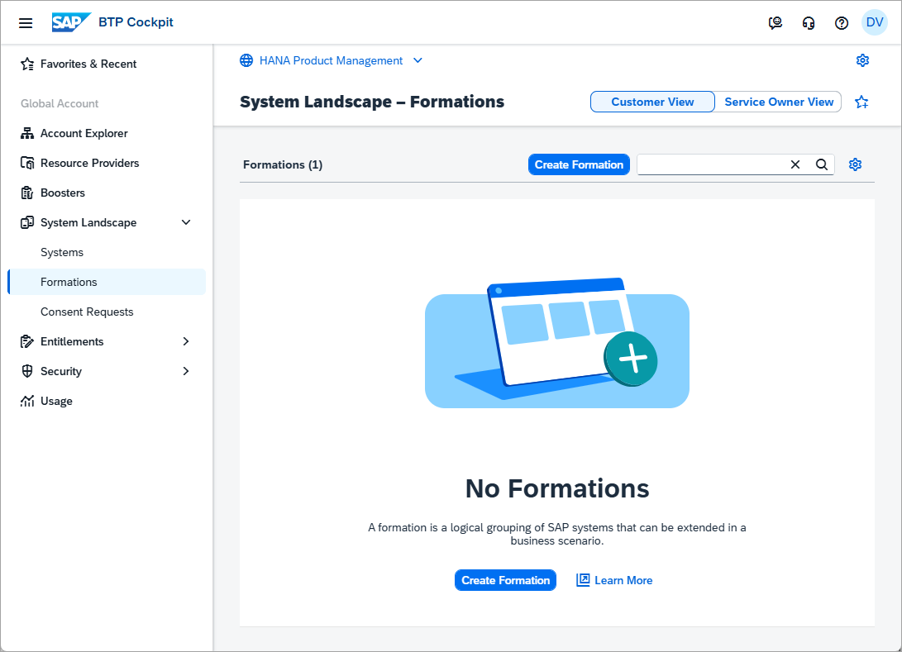Switch to Customer View
Screen dimensions: 902x652
tap(652, 102)
